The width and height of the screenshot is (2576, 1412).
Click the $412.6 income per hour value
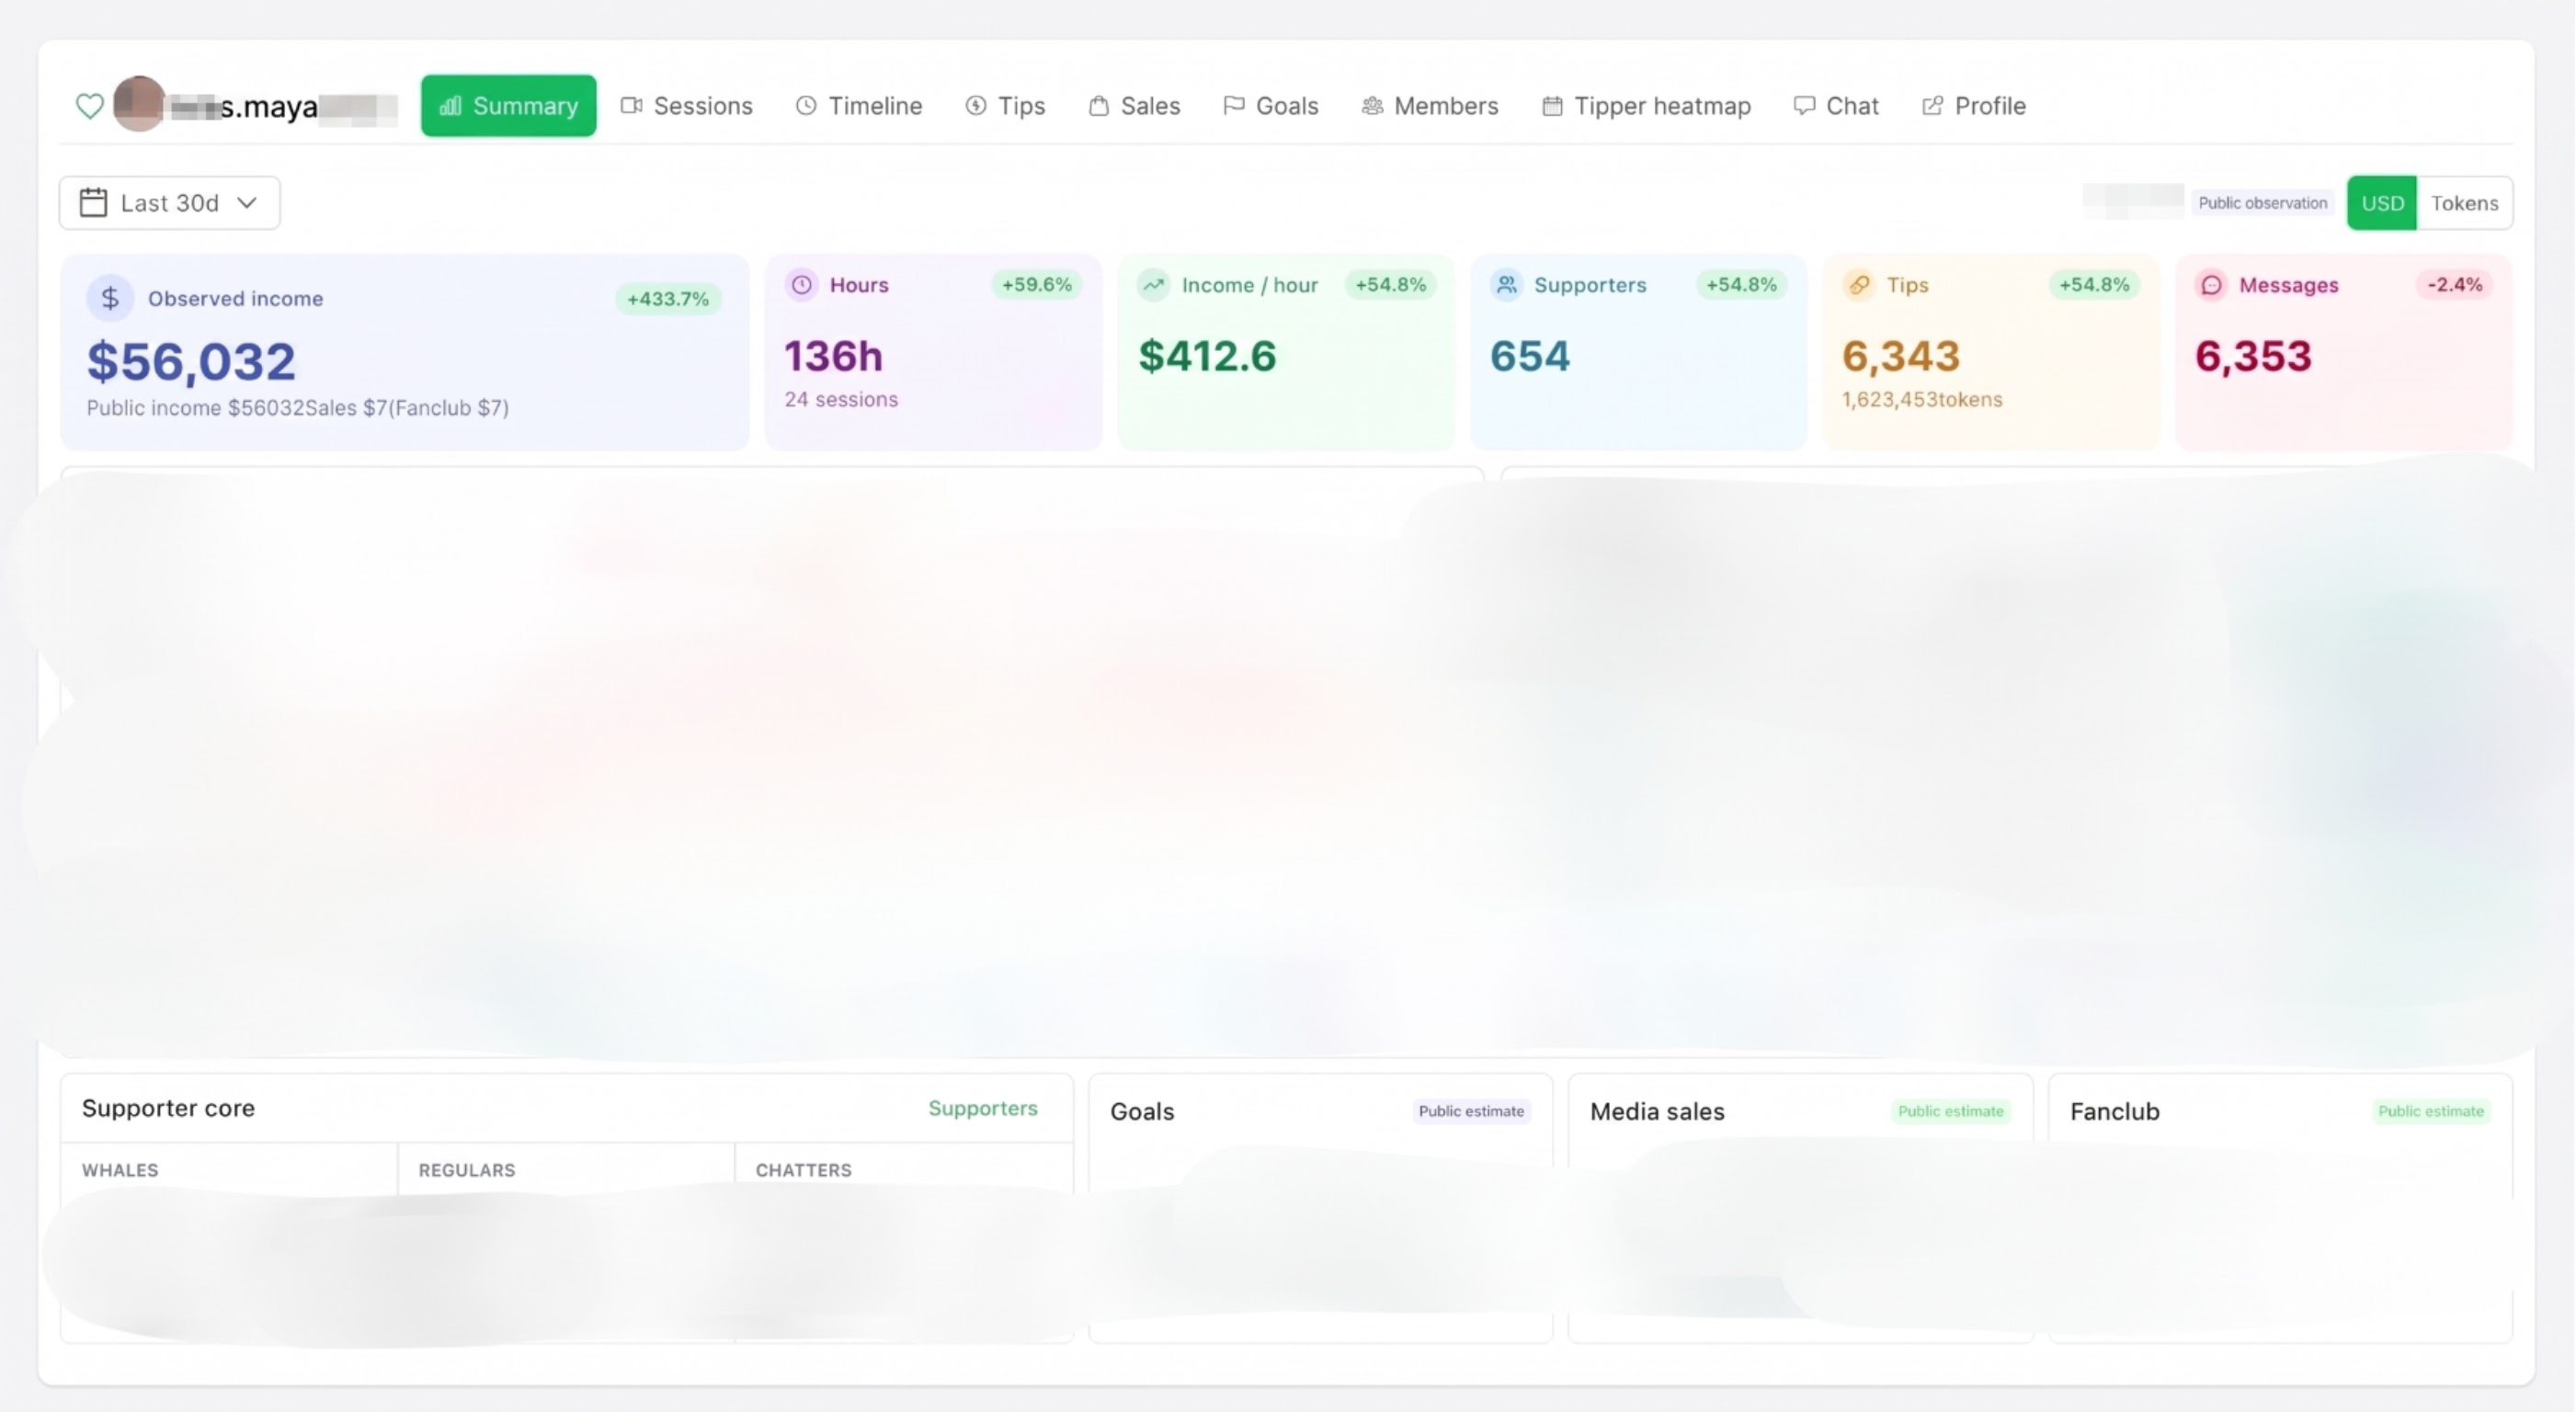pyautogui.click(x=1207, y=356)
